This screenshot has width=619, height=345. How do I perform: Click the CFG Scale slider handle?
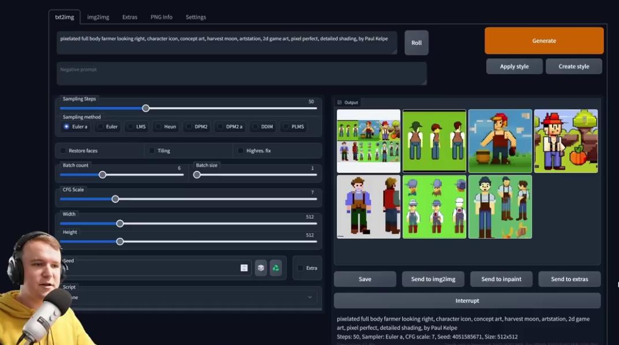click(115, 199)
